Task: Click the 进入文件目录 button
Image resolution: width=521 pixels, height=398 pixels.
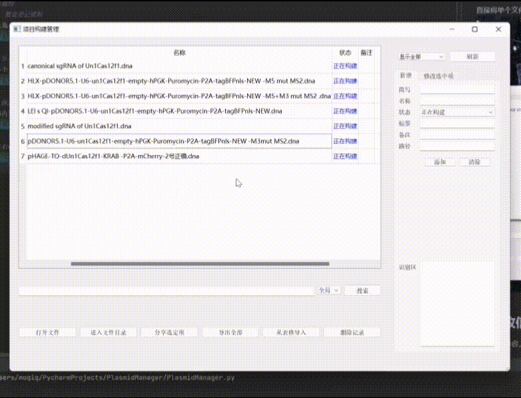Action: [108, 332]
